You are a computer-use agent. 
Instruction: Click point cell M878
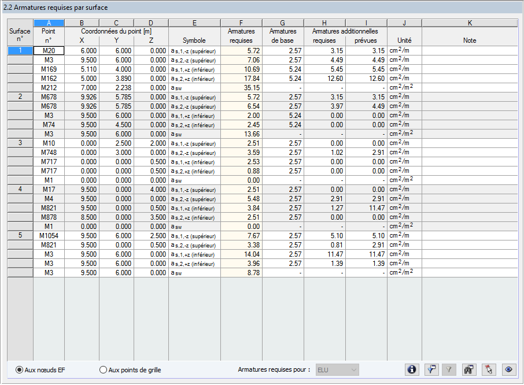click(49, 217)
